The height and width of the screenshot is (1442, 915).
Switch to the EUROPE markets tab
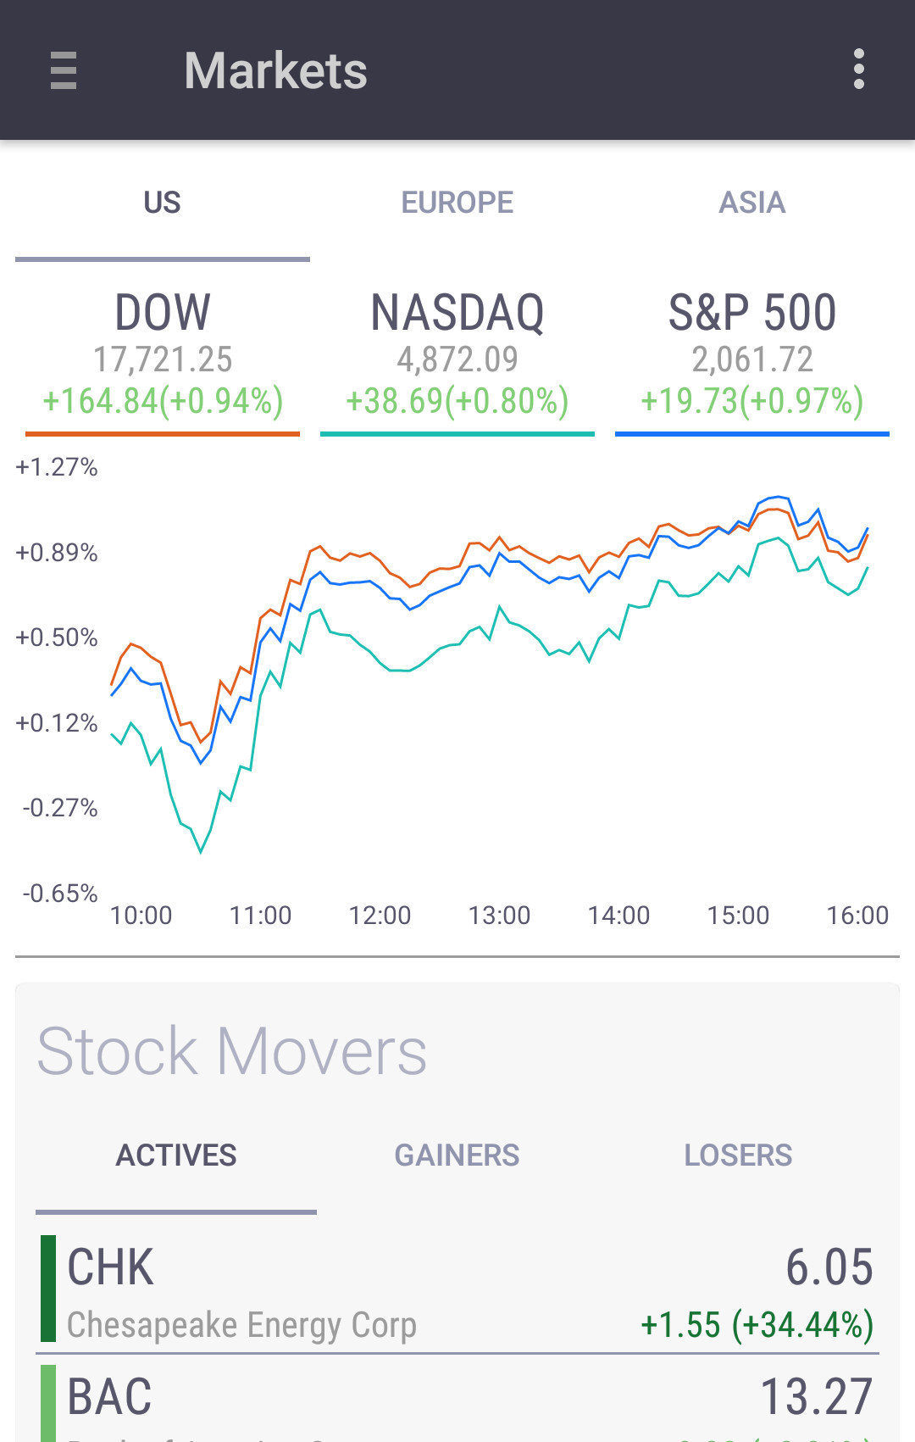click(x=457, y=203)
